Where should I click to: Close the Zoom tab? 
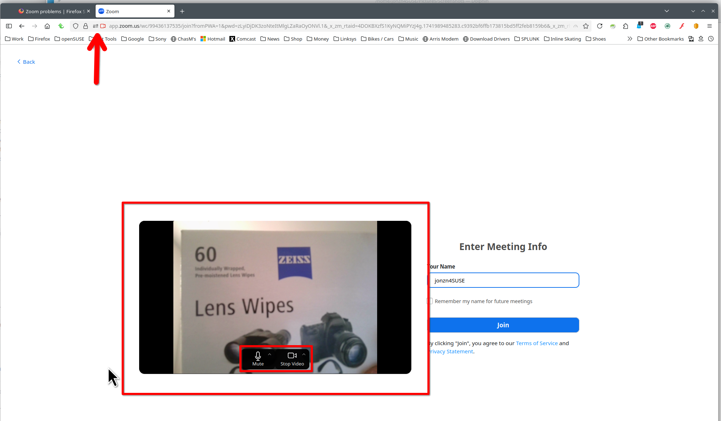169,11
